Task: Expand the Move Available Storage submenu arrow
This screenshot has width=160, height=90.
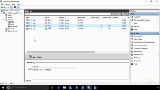Action: [158, 20]
